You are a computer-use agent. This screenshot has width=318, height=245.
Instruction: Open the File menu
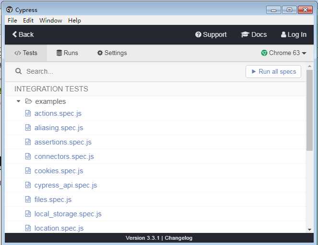(x=12, y=21)
